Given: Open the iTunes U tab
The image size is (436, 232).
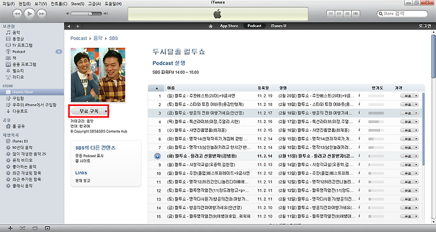Looking at the screenshot, I should coord(279,26).
